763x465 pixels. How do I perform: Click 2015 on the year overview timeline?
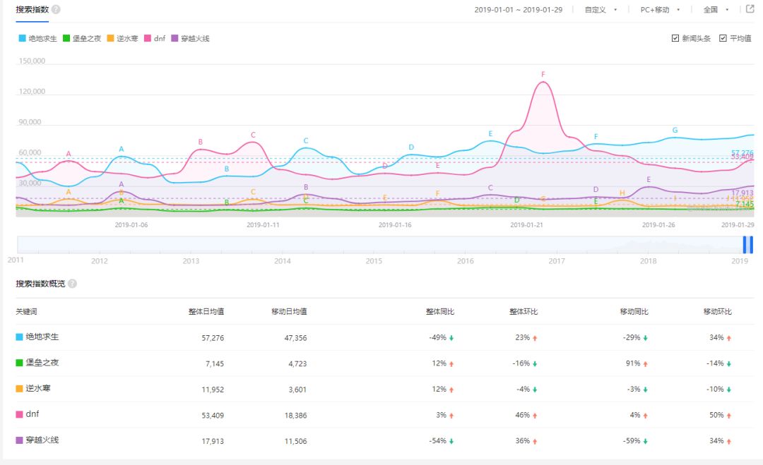[x=374, y=261]
